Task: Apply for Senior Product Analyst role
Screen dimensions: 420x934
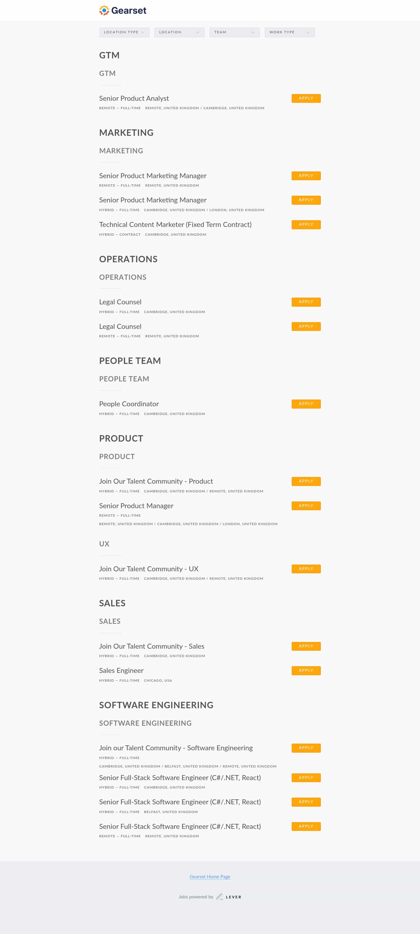Action: pyautogui.click(x=306, y=98)
